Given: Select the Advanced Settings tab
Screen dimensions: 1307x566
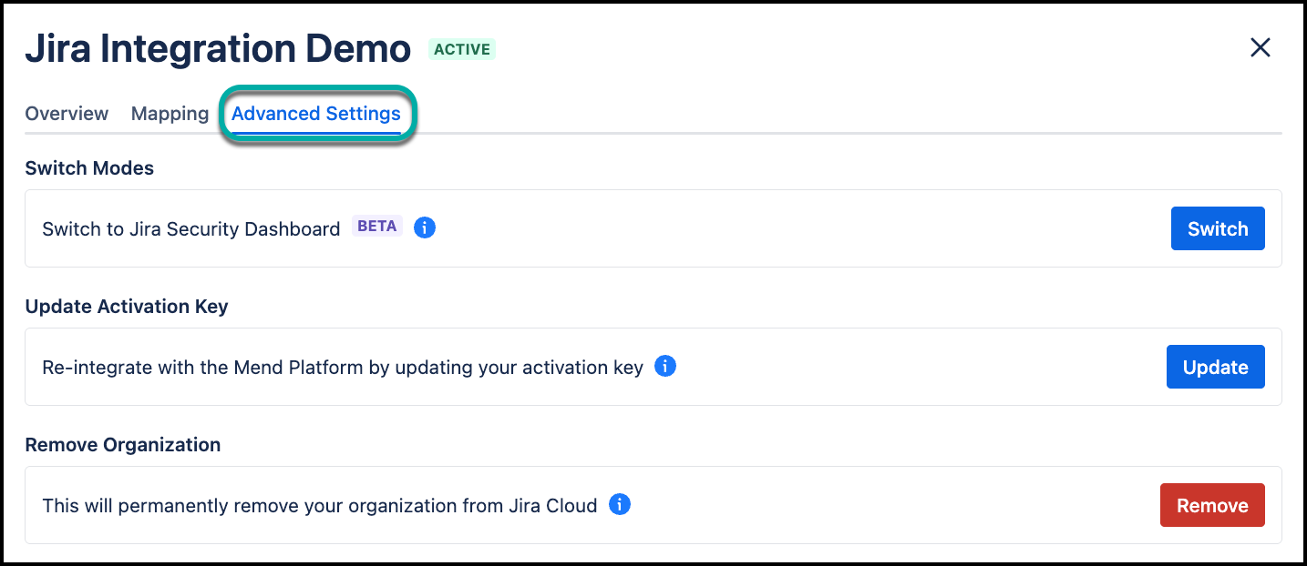Looking at the screenshot, I should click(x=315, y=114).
